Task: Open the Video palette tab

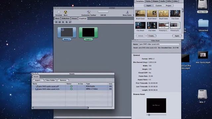Action: [x=175, y=1]
